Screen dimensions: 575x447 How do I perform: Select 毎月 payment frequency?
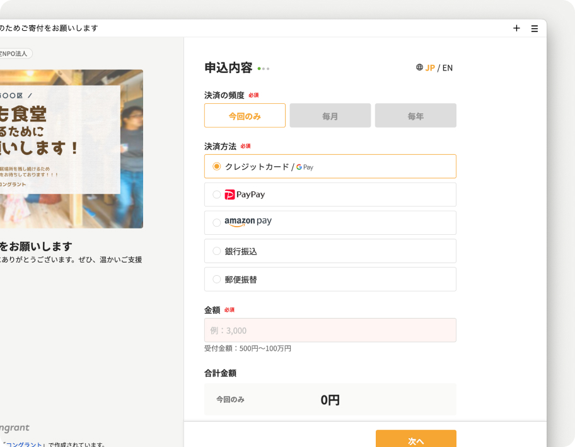(x=330, y=116)
